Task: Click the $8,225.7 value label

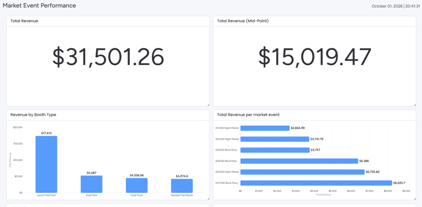Action: coord(399,183)
